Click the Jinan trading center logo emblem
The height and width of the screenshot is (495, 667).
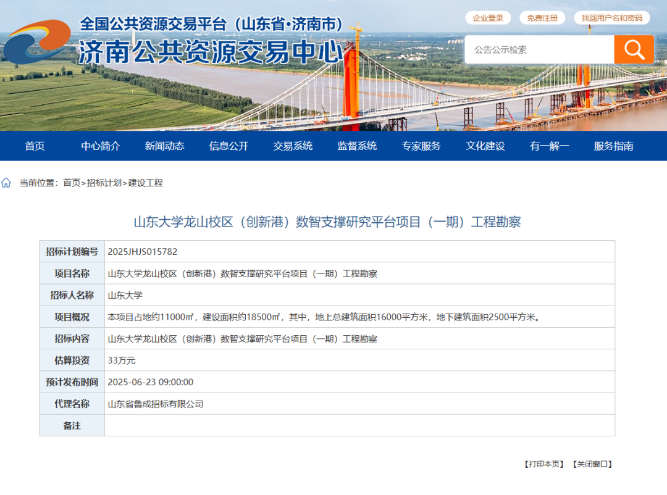pos(37,42)
